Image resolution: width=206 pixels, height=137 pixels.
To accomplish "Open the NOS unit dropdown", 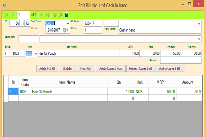I will [x=35, y=53].
